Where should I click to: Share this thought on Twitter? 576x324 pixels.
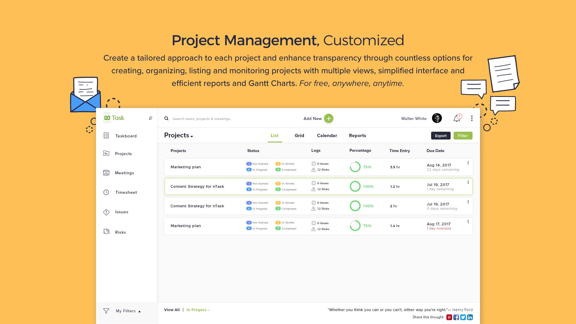[x=463, y=317]
